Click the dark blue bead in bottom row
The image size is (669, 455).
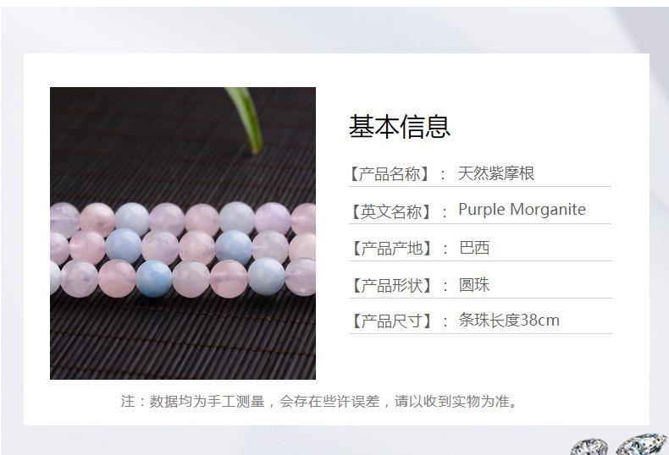click(x=154, y=278)
